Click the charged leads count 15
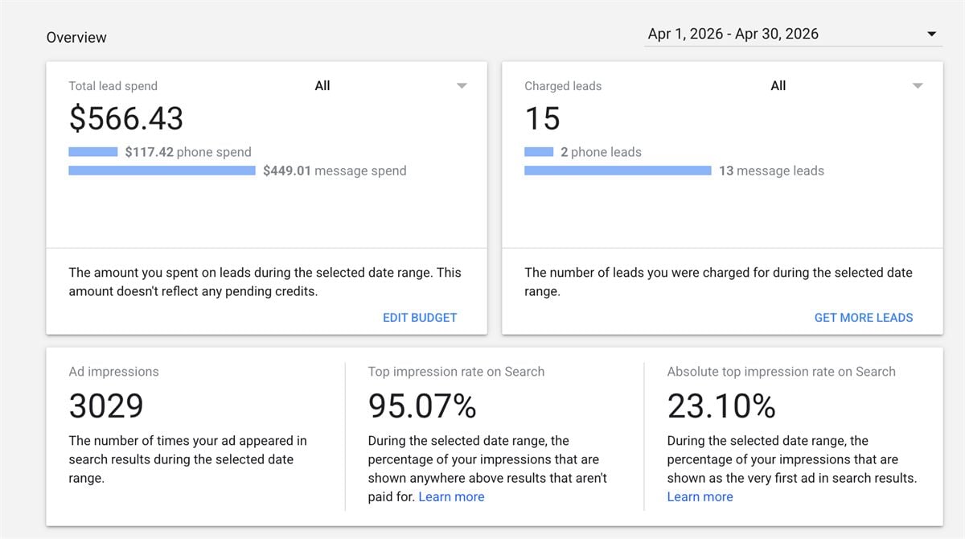 pos(542,118)
